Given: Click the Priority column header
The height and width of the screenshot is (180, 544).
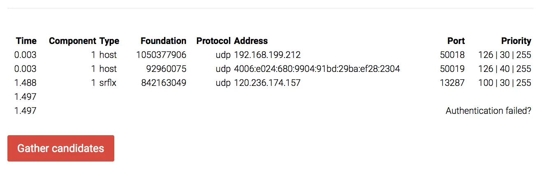Looking at the screenshot, I should pos(516,41).
